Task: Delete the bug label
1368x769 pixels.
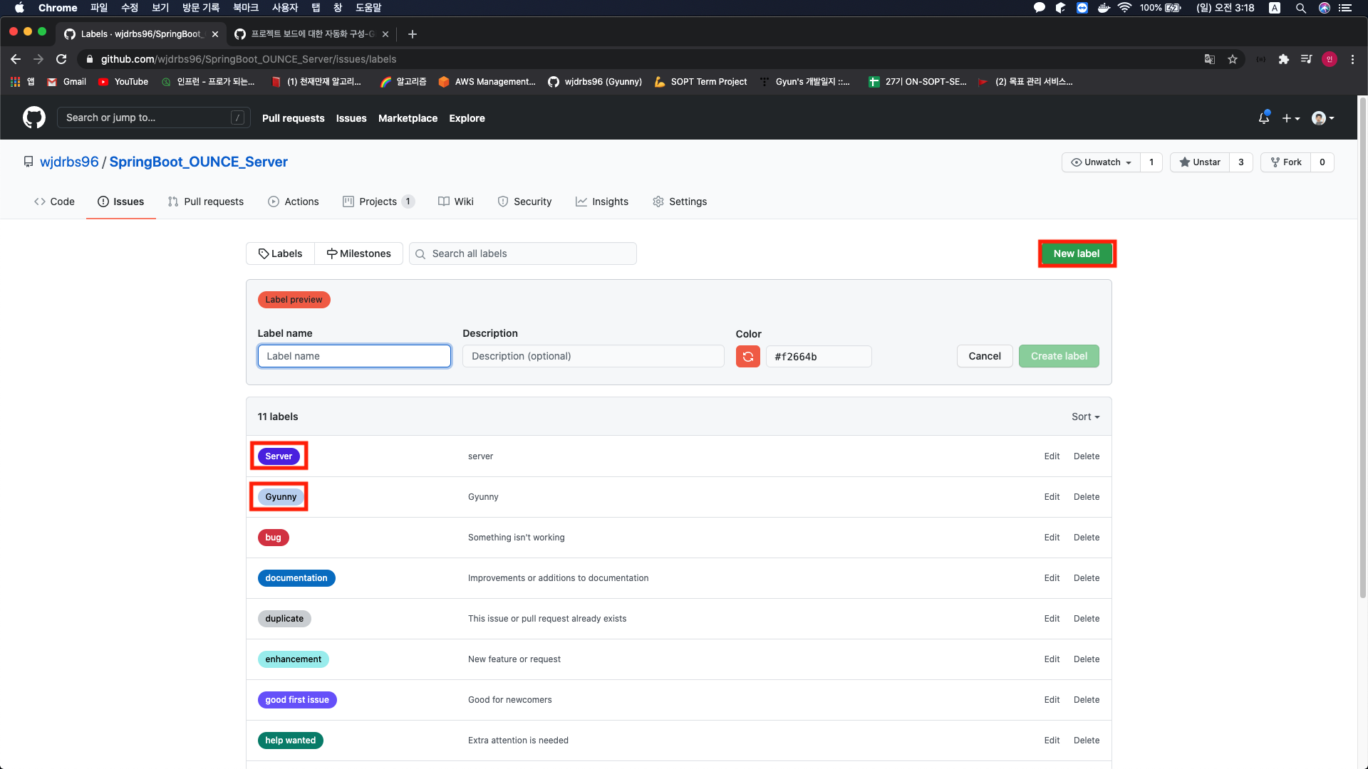Action: pyautogui.click(x=1086, y=538)
